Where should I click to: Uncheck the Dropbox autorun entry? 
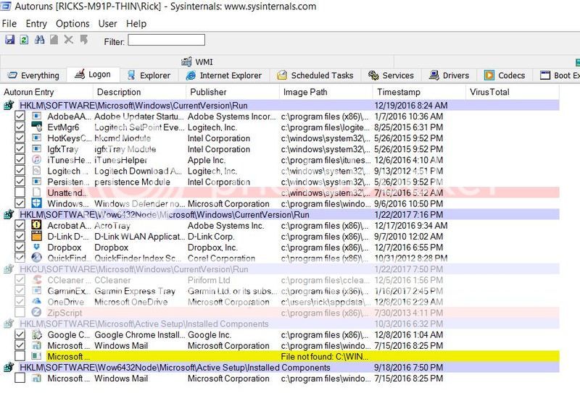[20, 247]
